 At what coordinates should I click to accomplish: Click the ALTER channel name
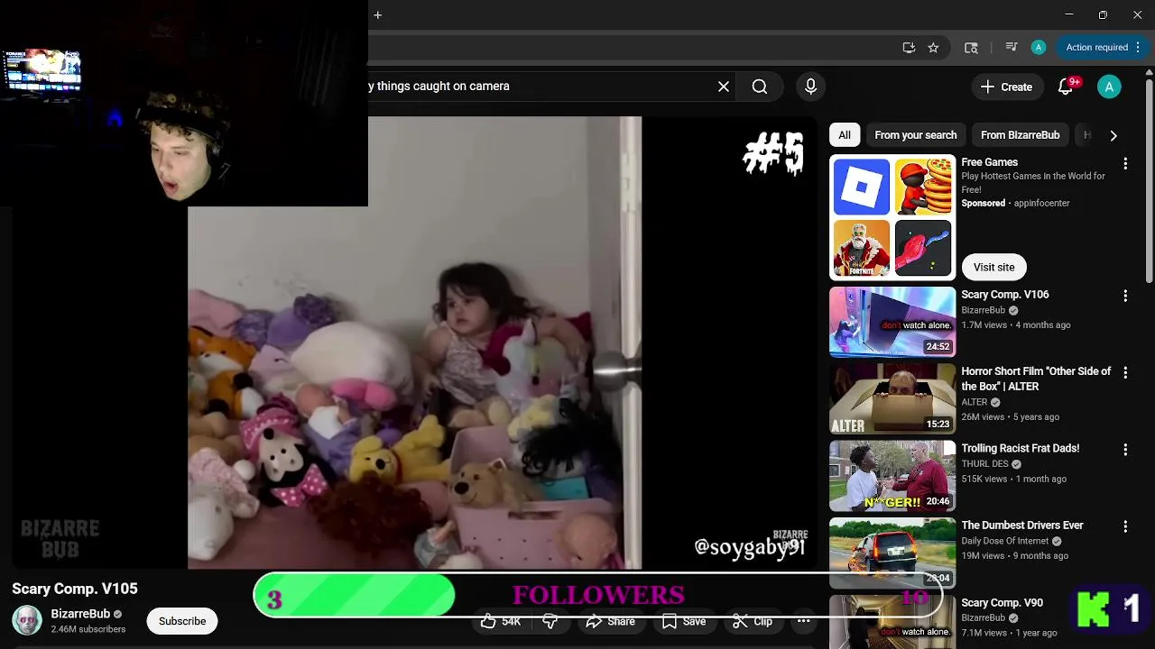[x=975, y=402]
